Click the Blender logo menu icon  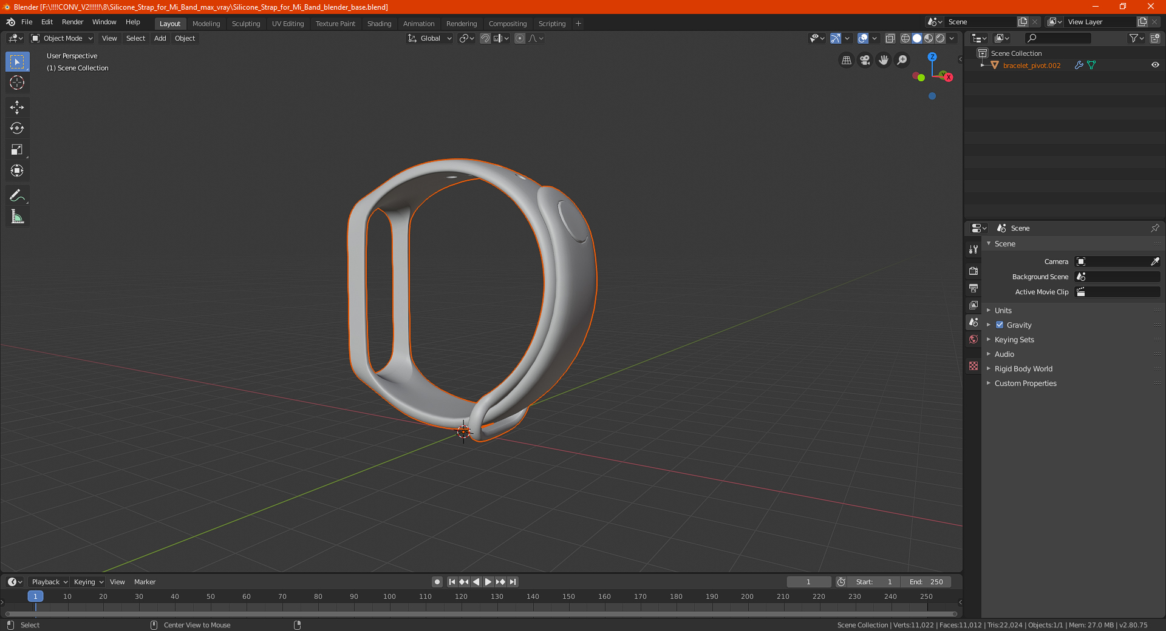[10, 22]
